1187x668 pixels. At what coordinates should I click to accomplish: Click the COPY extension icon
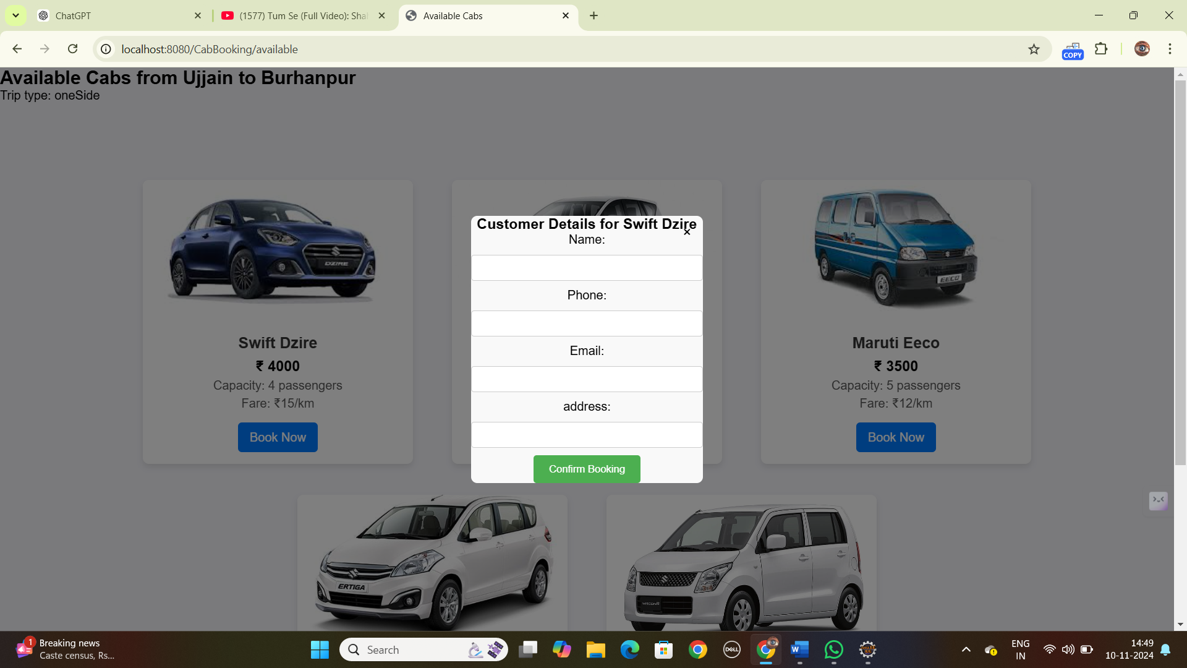tap(1073, 50)
